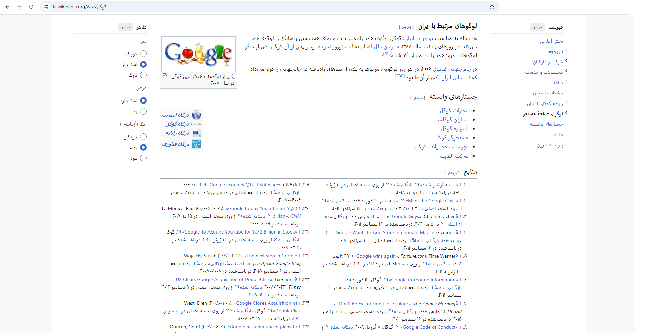664x333 pixels.
Task: Open the شرکت آلفابت link
Action: 454,156
